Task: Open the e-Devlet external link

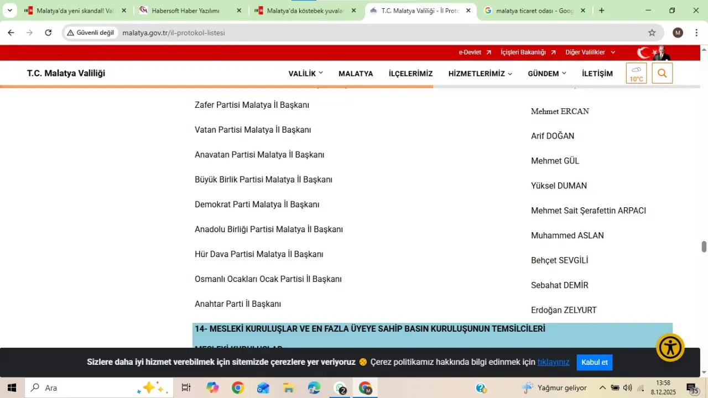Action: [475, 52]
